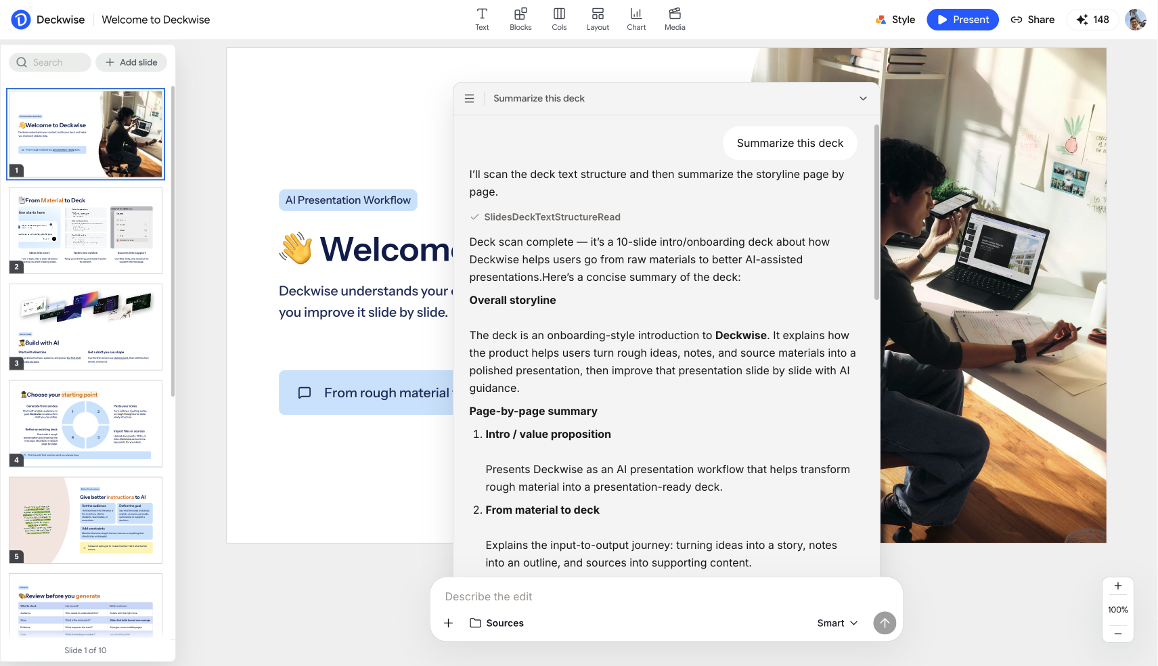Click the plus attachment icon in prompt box
Image resolution: width=1158 pixels, height=666 pixels.
pyautogui.click(x=448, y=623)
